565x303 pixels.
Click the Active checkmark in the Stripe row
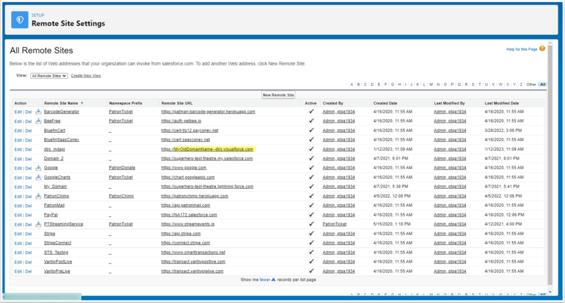coord(311,233)
